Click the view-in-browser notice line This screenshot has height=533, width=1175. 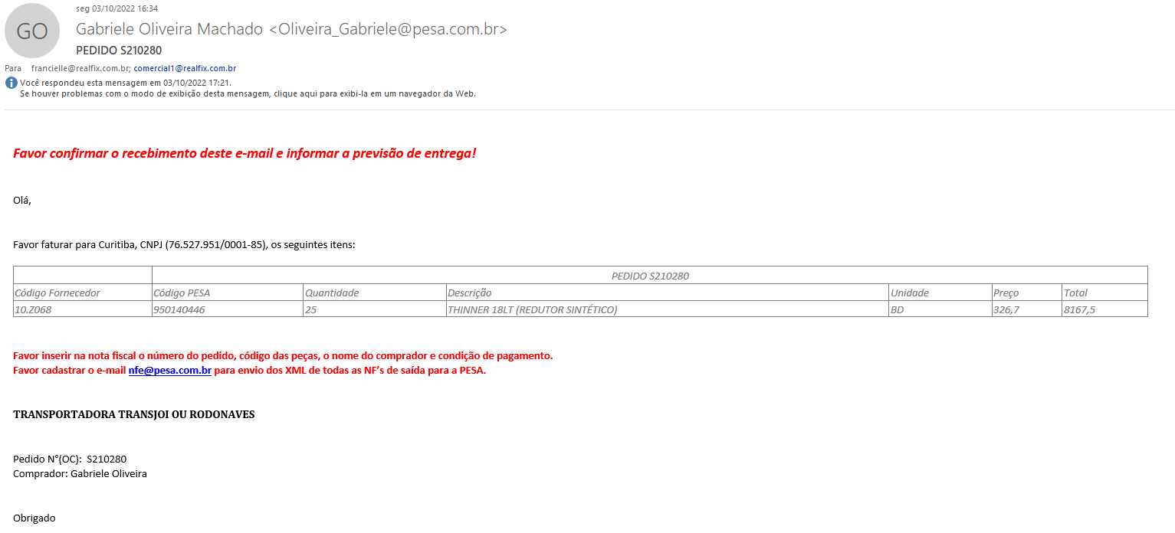[248, 93]
